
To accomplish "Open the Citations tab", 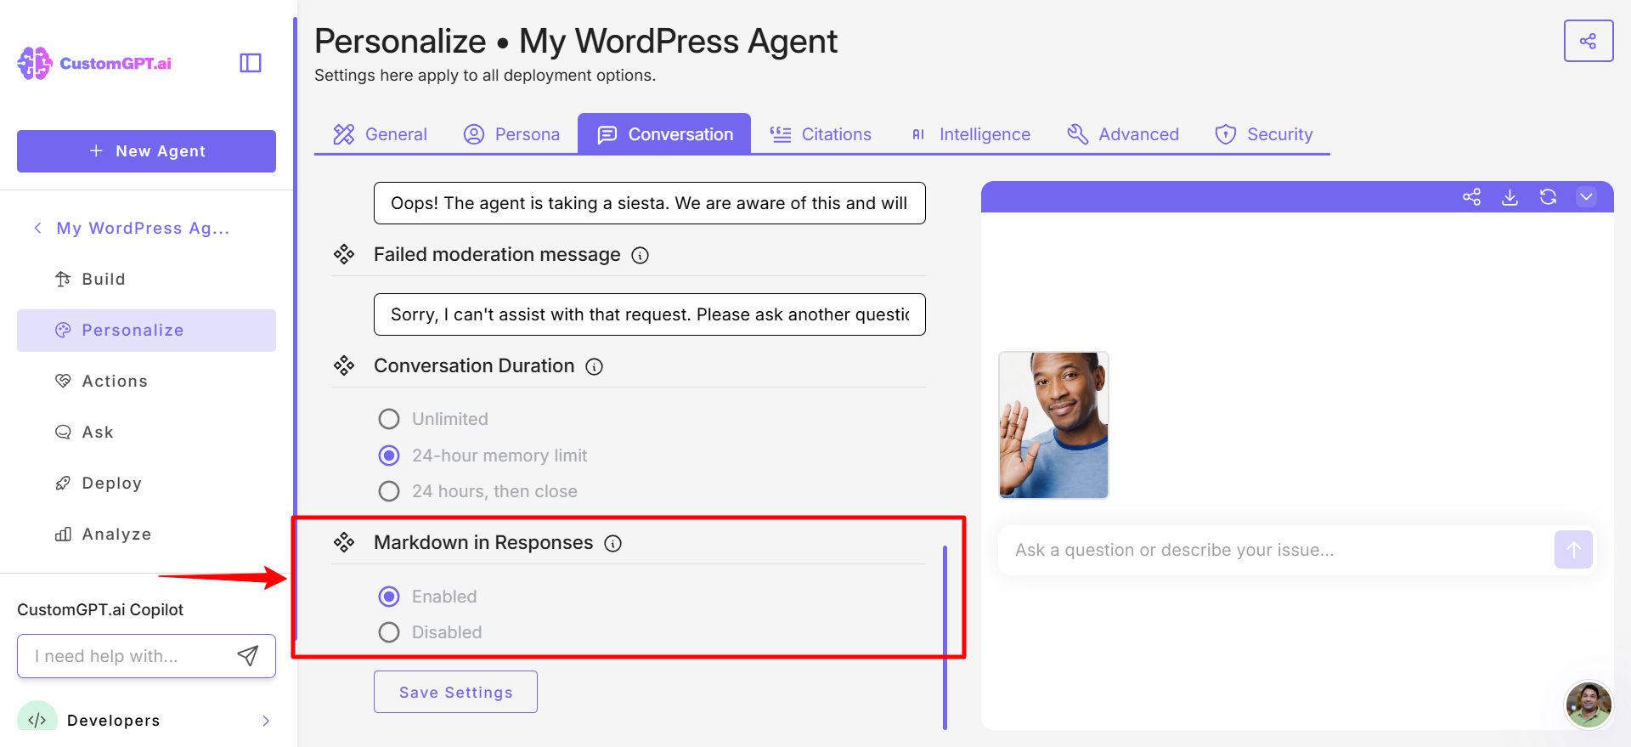I will click(x=821, y=134).
